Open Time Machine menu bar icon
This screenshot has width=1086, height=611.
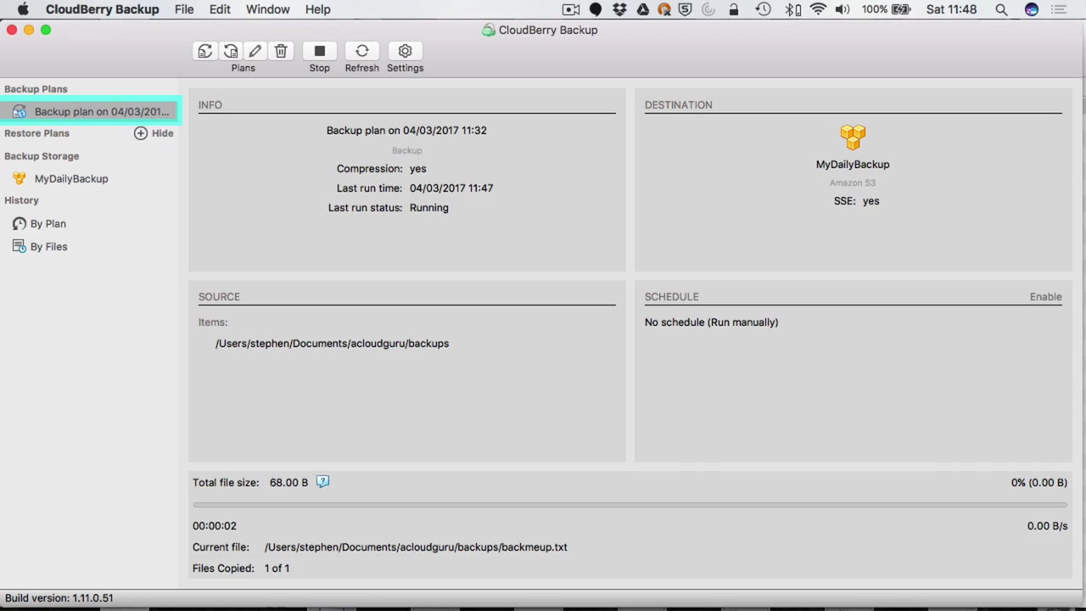click(x=763, y=9)
